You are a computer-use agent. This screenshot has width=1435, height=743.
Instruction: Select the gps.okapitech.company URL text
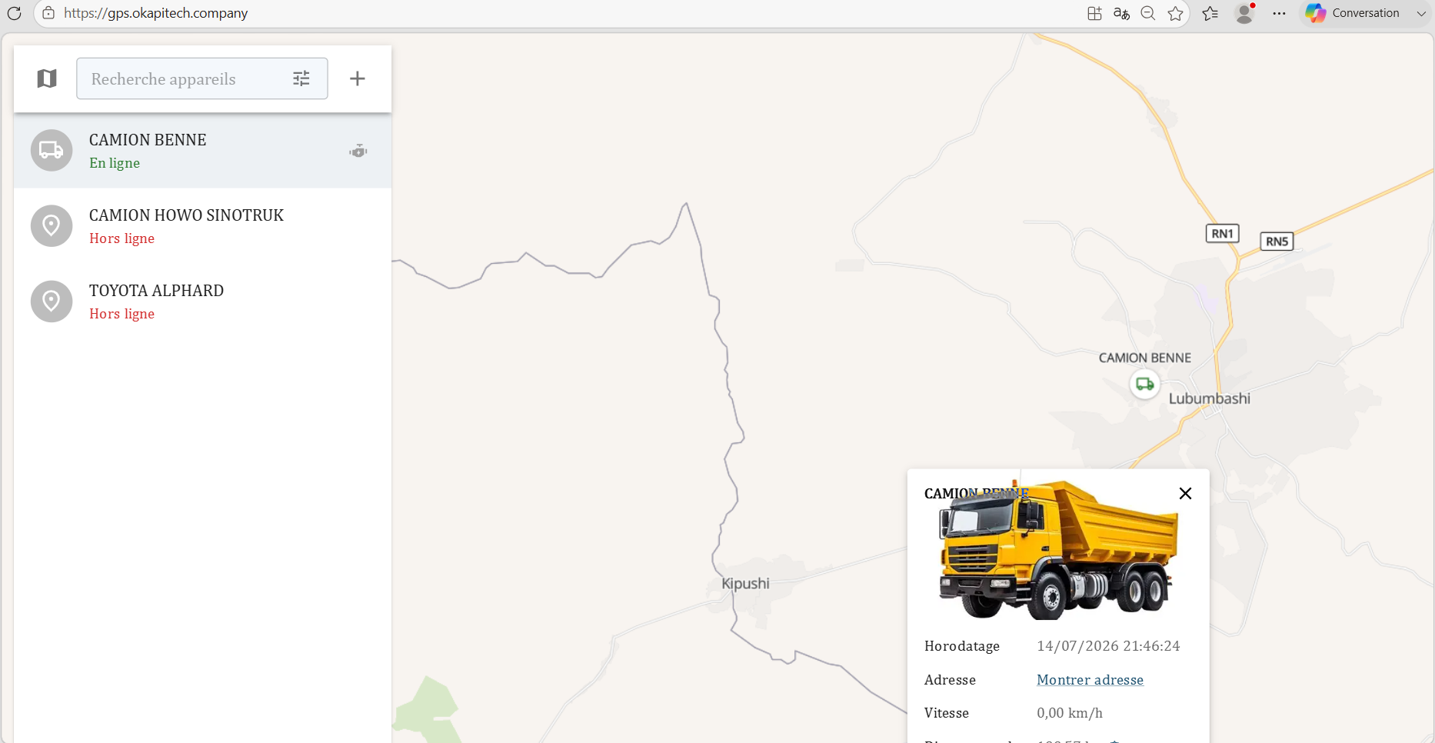click(156, 13)
